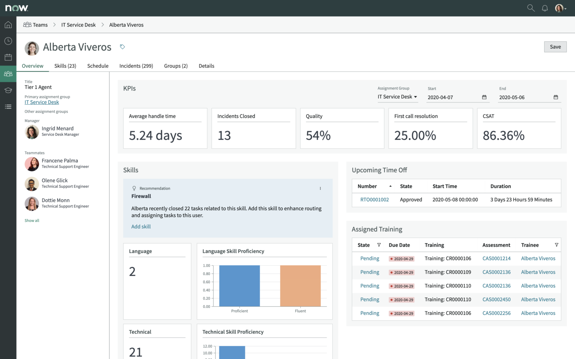Viewport: 575px width, 359px height.
Task: Open the notifications bell
Action: (x=545, y=8)
